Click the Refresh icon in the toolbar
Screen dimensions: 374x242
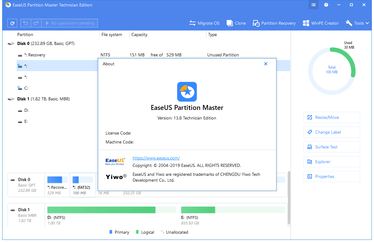click(x=12, y=23)
